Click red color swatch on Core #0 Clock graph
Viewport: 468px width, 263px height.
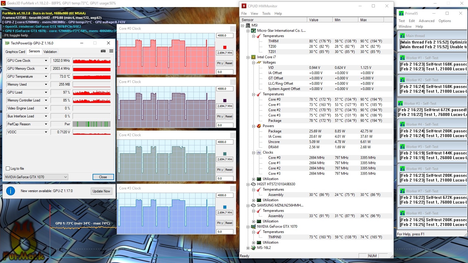225,47
